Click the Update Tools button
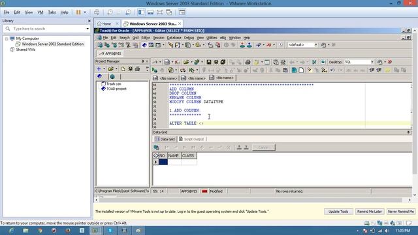Viewport: 418px width, 235px height. [x=338, y=211]
